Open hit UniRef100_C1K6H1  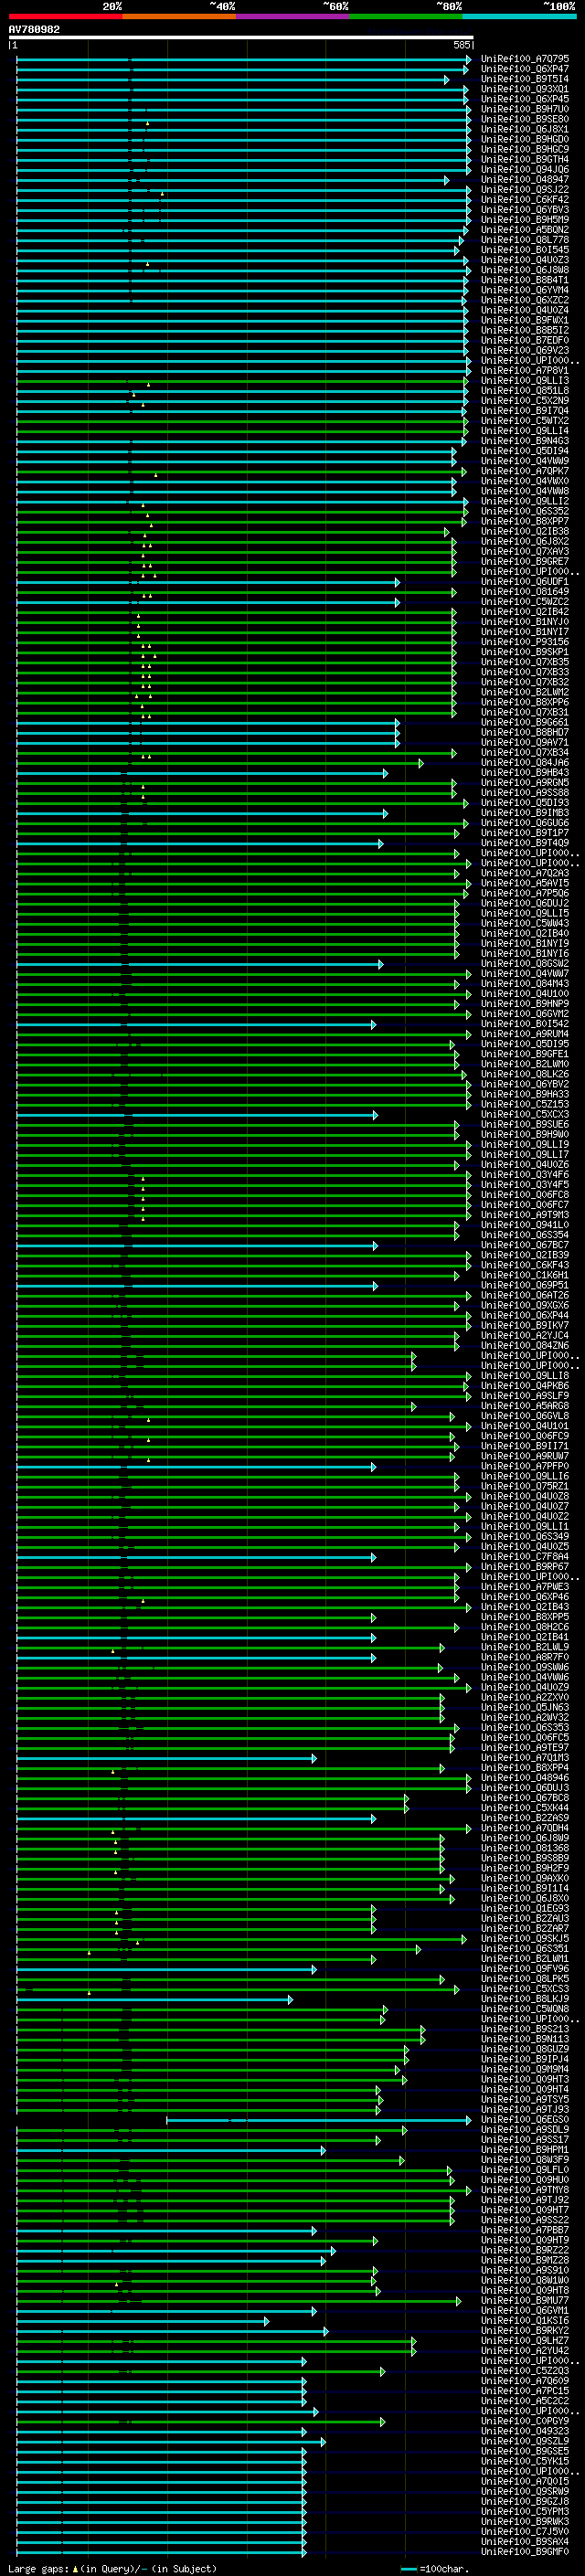coord(525,1276)
